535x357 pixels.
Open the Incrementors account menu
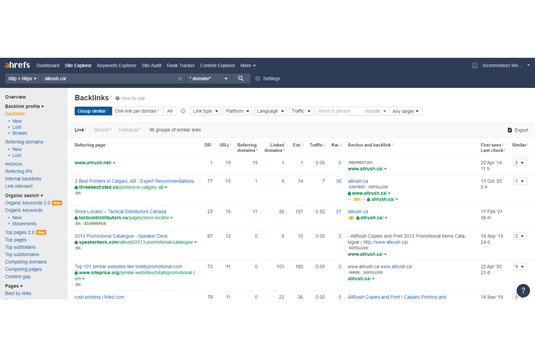coord(505,65)
